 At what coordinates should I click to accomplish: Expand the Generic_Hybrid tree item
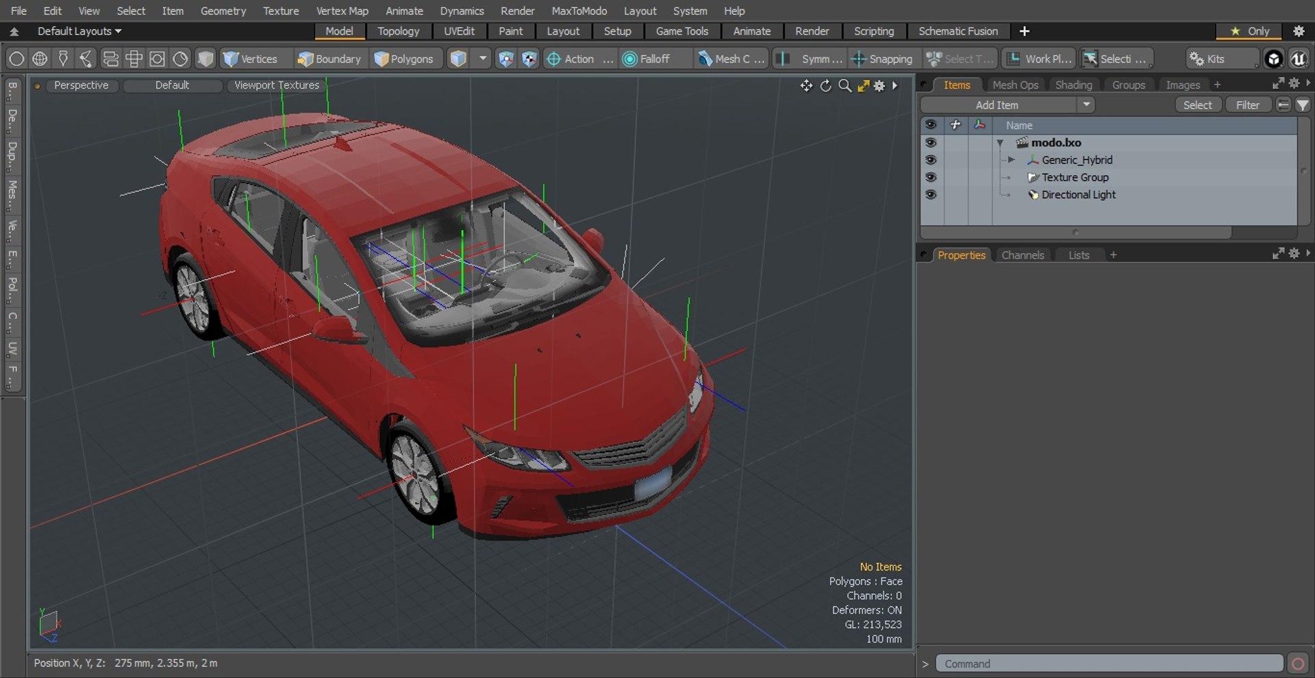1011,159
